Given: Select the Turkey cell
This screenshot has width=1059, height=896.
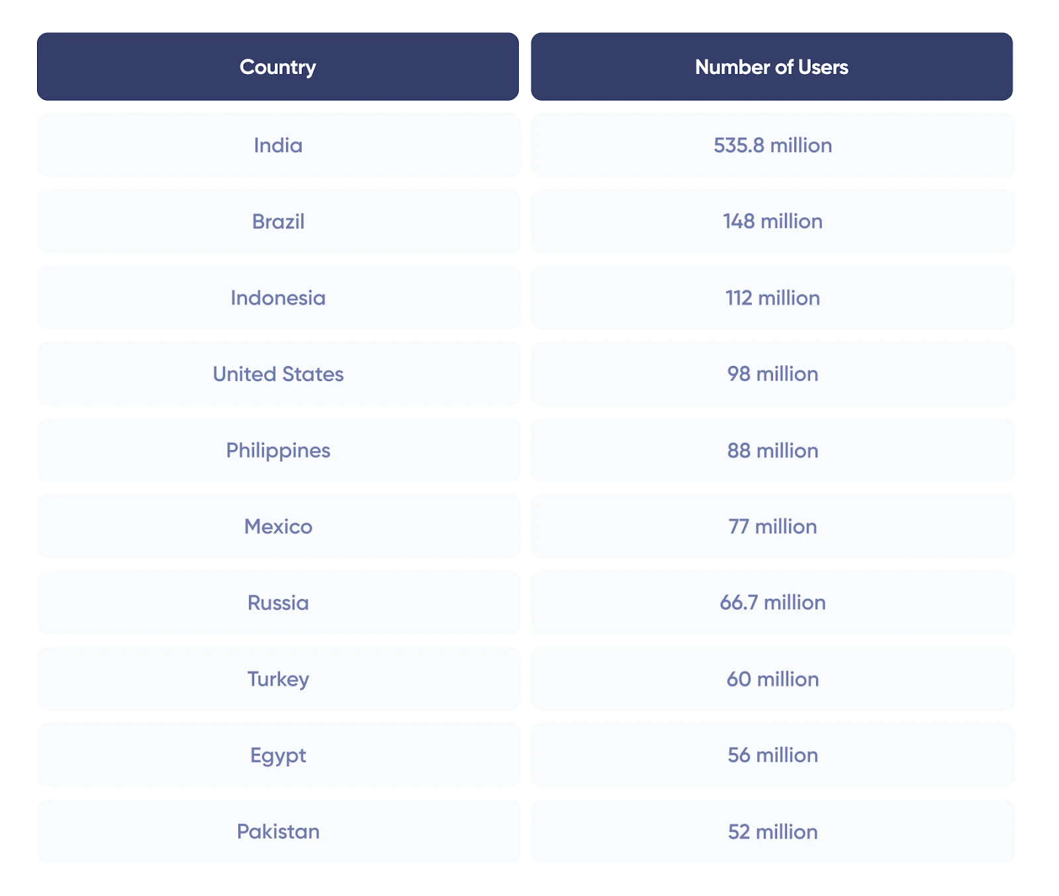Looking at the screenshot, I should pyautogui.click(x=278, y=679).
